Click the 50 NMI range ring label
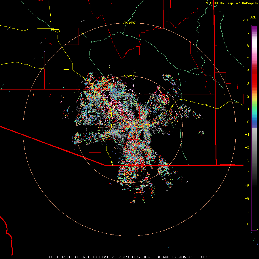 coord(129,76)
